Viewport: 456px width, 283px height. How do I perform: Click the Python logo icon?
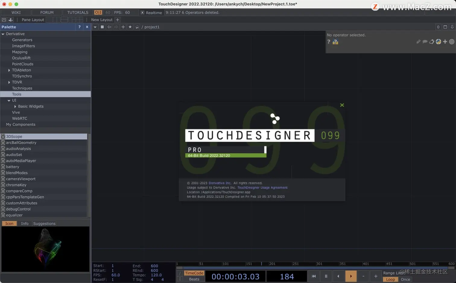point(439,42)
